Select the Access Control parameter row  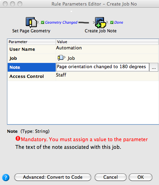click(83, 77)
